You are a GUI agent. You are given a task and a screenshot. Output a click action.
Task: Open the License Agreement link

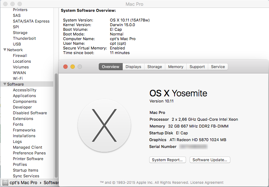[x=207, y=183]
